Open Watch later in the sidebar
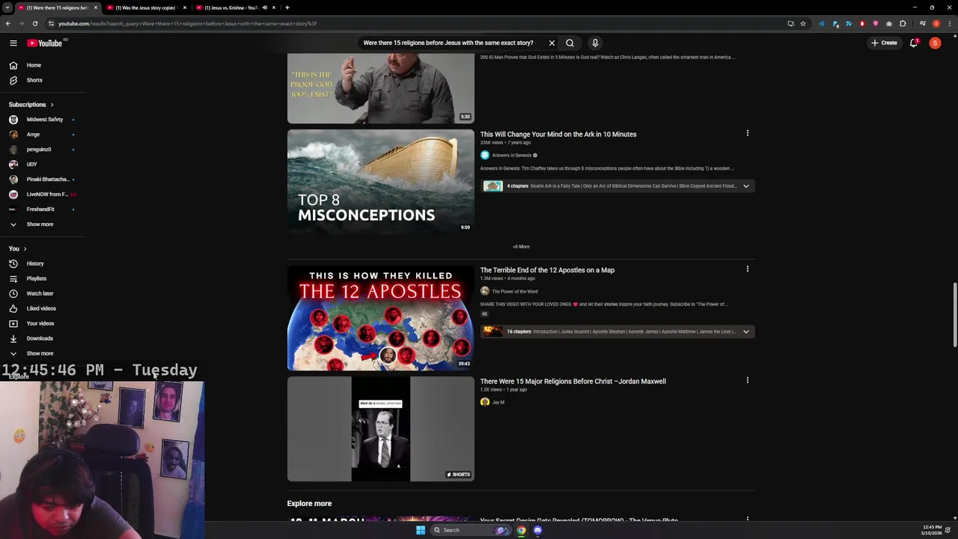958x539 pixels. (x=40, y=293)
